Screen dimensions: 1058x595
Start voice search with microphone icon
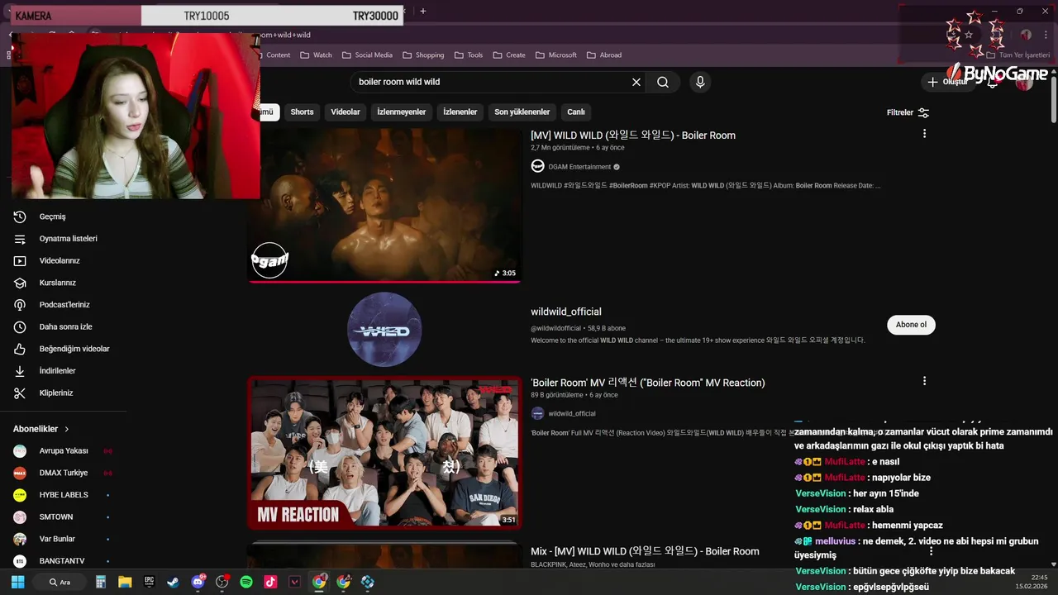pos(700,82)
